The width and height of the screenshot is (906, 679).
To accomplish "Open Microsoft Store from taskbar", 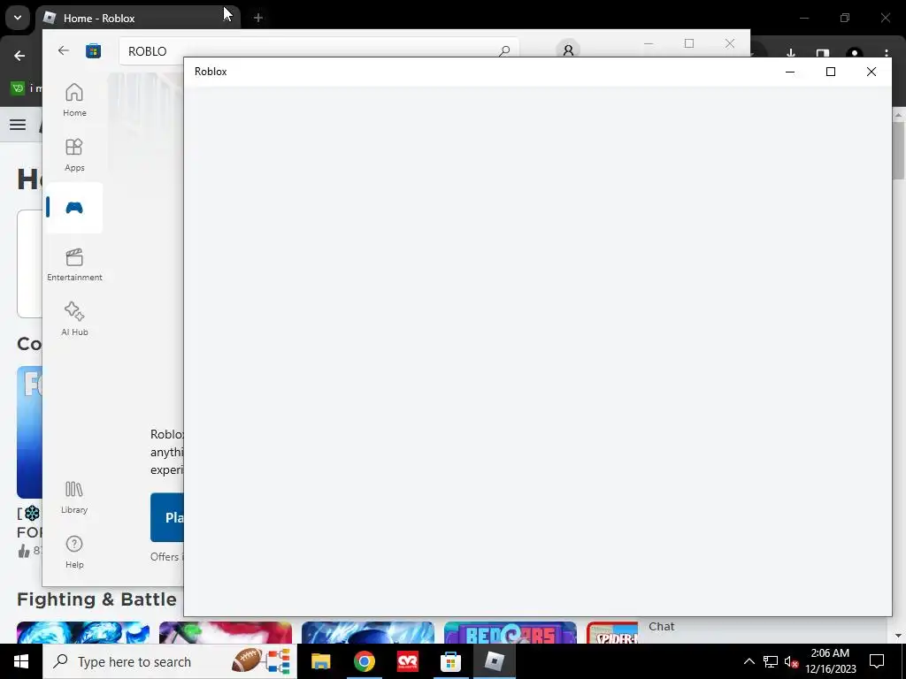I will coord(450,661).
